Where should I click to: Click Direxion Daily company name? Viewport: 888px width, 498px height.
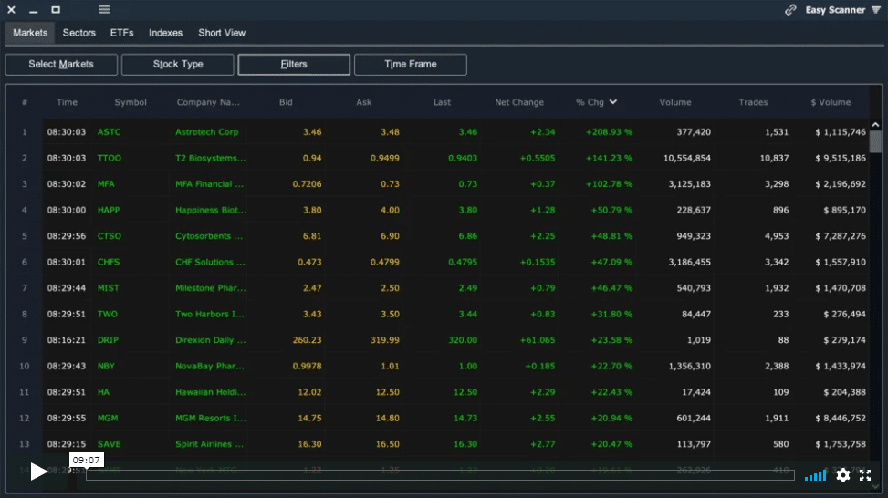point(210,340)
